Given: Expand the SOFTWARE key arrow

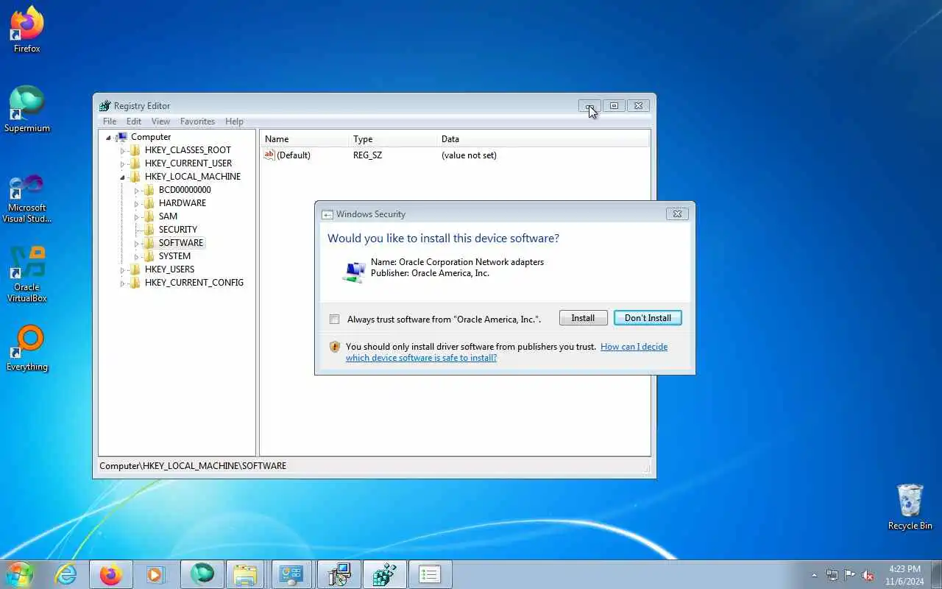Looking at the screenshot, I should [x=137, y=243].
